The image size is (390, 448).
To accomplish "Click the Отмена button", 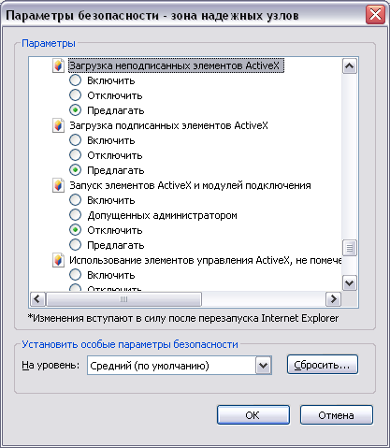I will 337,415.
